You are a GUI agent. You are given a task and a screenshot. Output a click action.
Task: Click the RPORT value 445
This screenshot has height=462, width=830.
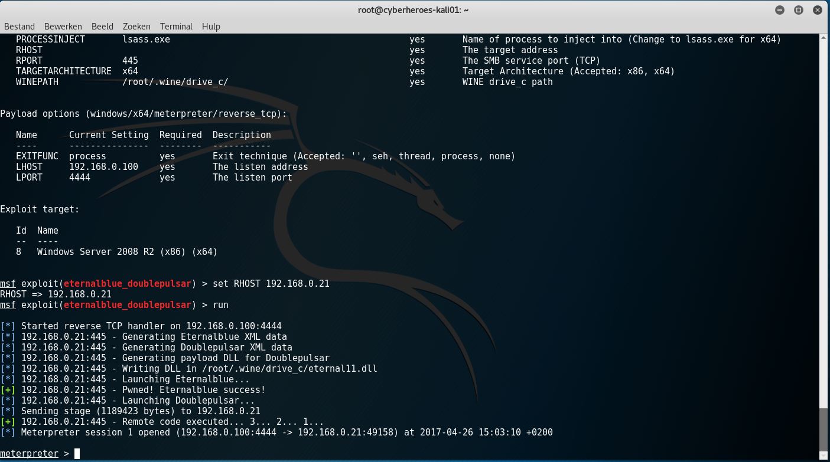pyautogui.click(x=130, y=61)
